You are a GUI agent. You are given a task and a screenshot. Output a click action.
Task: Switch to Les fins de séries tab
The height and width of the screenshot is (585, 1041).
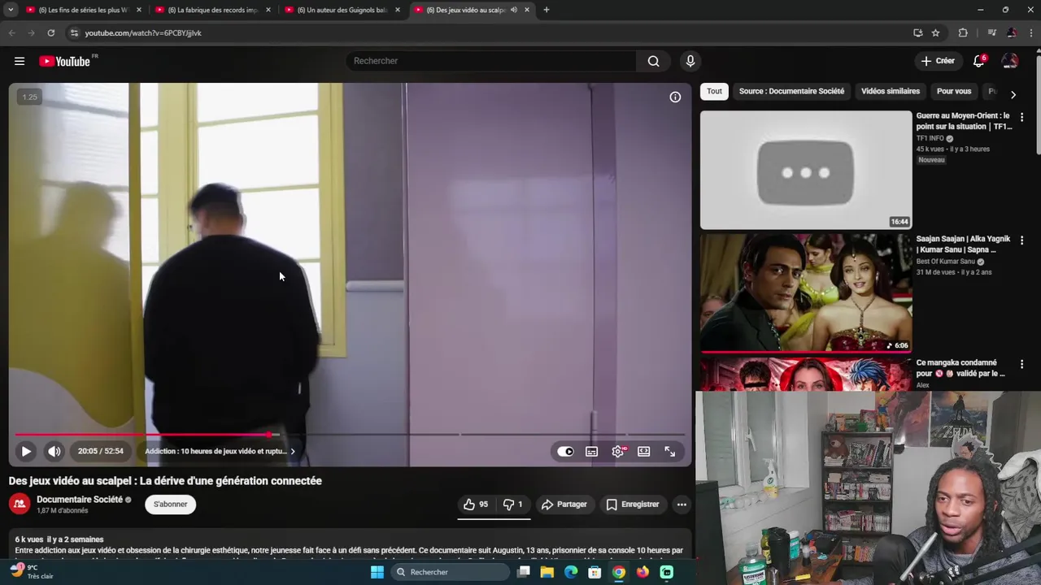(82, 10)
